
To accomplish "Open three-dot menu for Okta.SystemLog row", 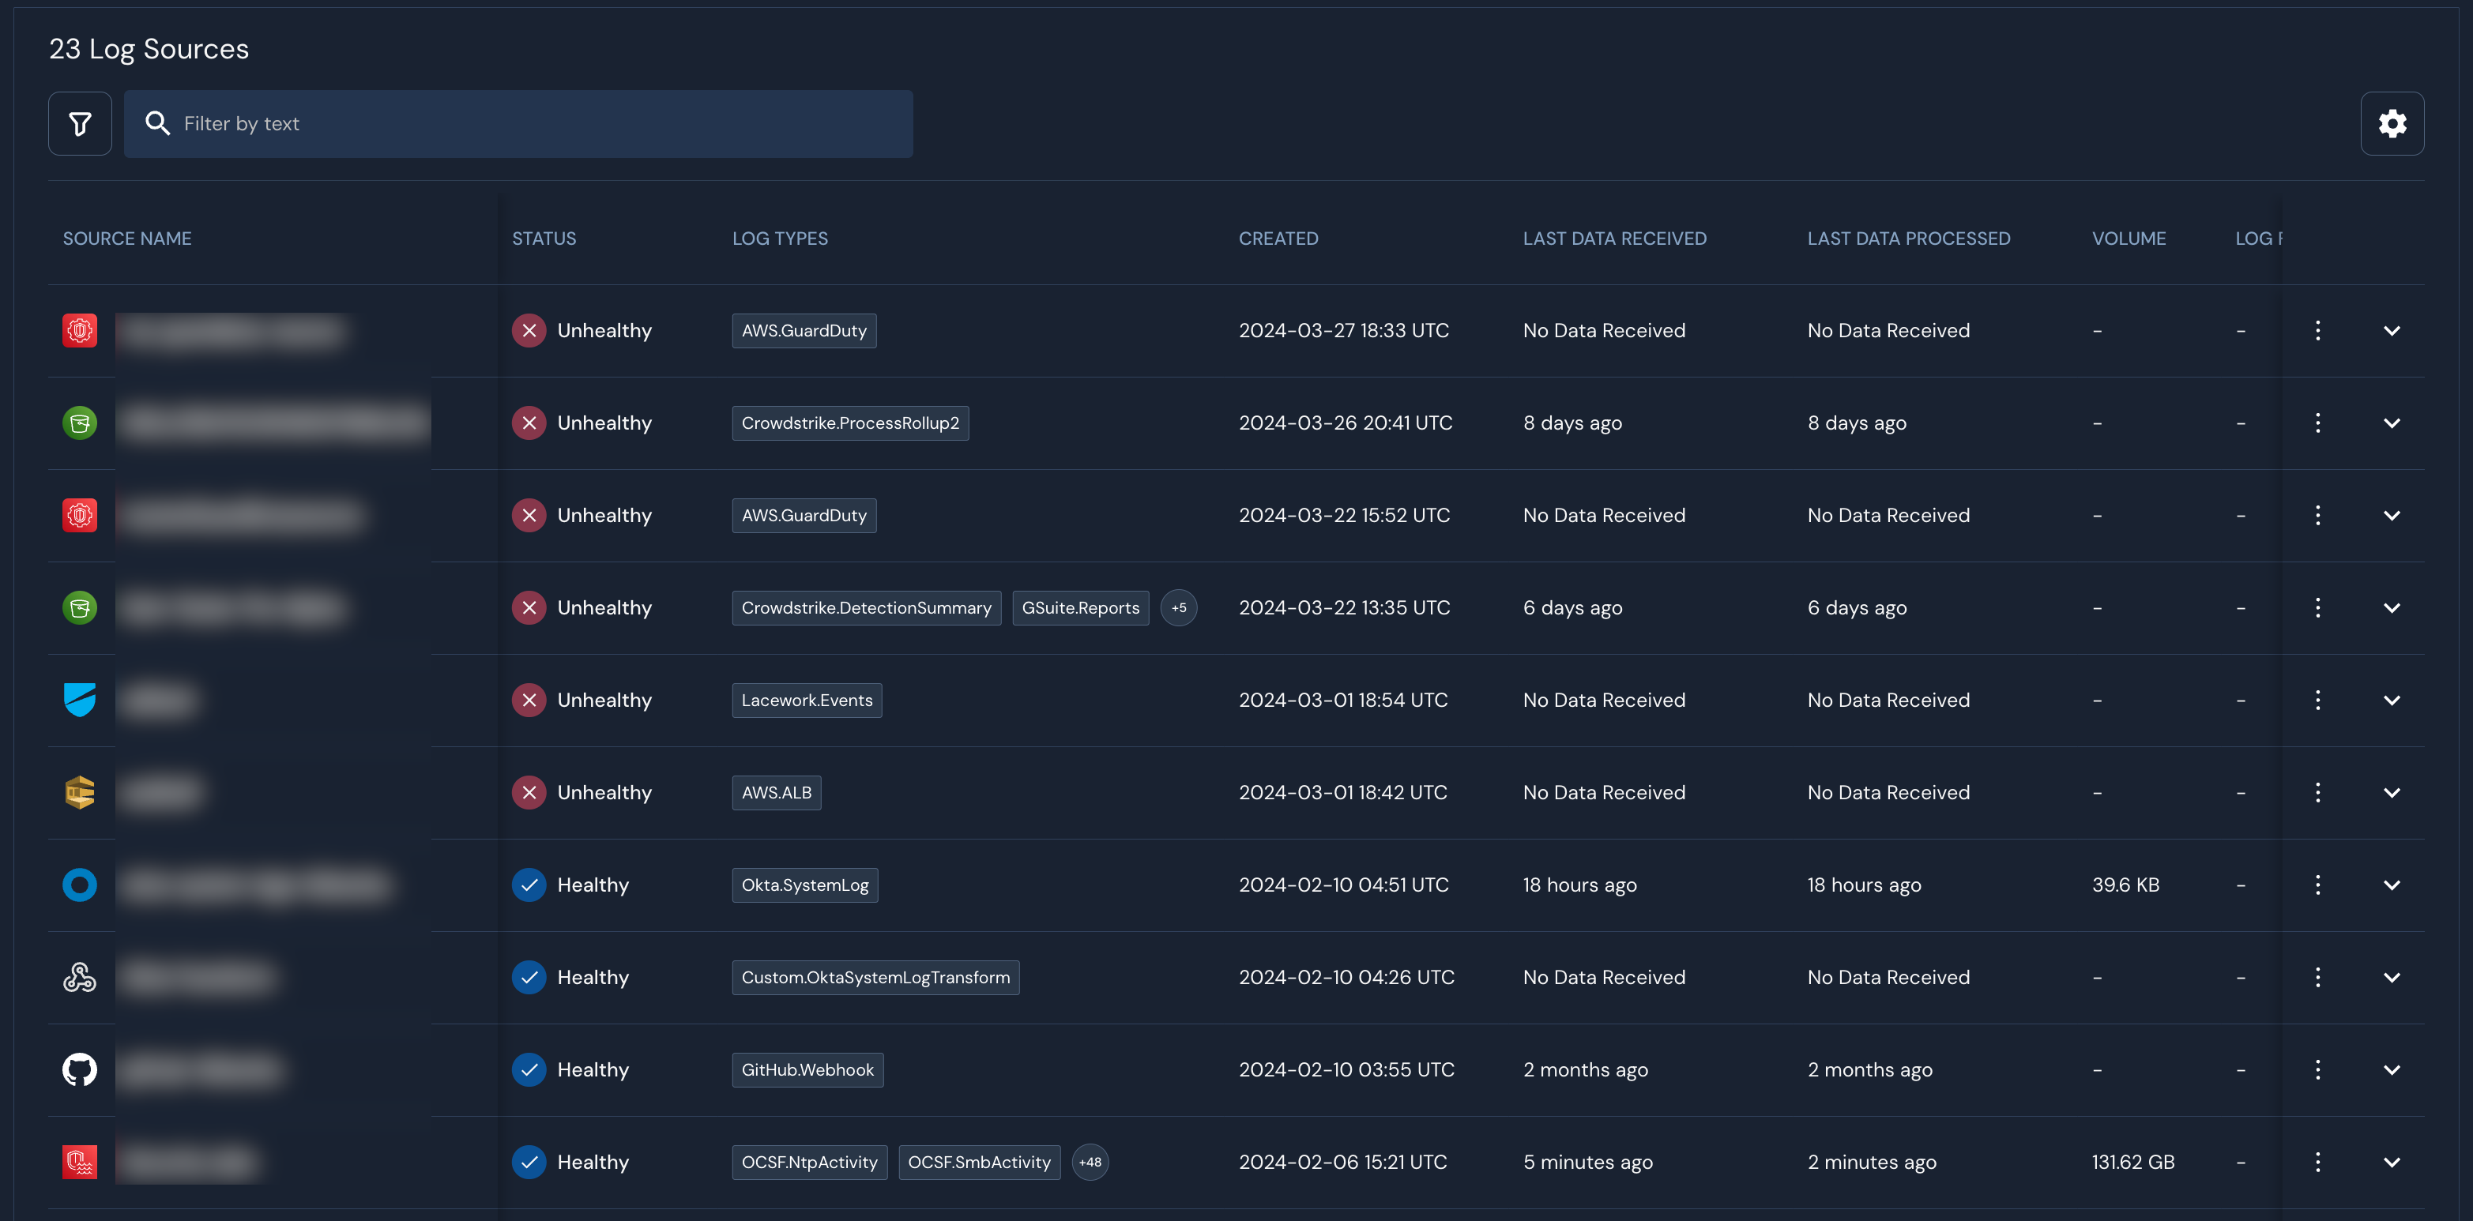I will coord(2317,885).
